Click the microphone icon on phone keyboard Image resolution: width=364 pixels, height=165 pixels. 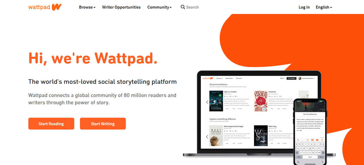point(322,162)
